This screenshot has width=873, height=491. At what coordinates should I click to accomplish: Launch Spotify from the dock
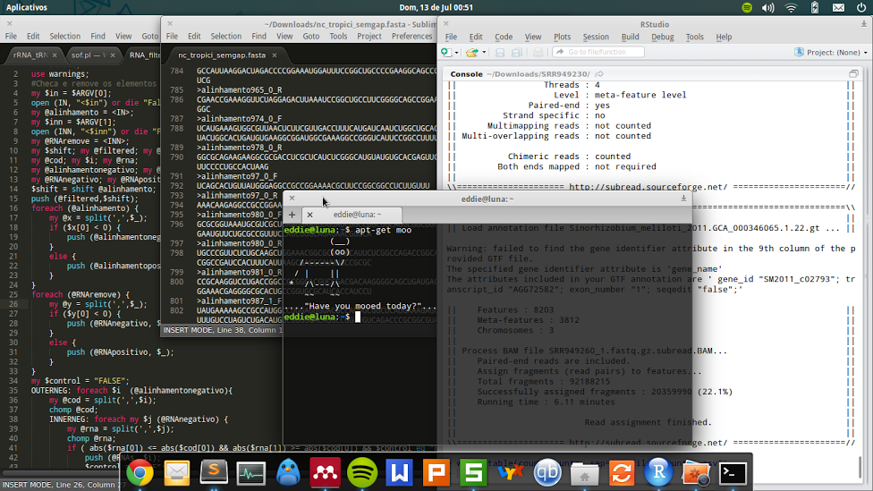coord(361,471)
